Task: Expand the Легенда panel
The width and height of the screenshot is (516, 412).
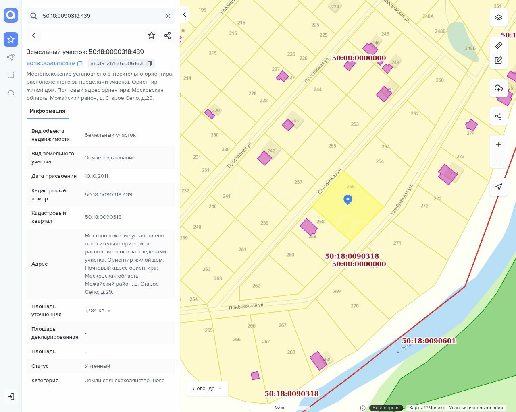Action: pos(207,388)
